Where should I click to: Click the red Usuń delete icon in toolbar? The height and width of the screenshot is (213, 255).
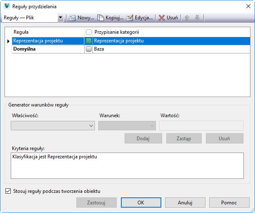coord(162,18)
